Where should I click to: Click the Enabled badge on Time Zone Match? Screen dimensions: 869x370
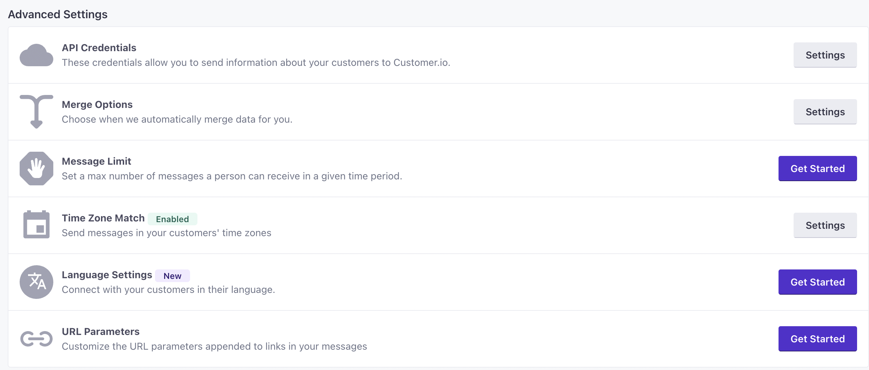coord(172,219)
